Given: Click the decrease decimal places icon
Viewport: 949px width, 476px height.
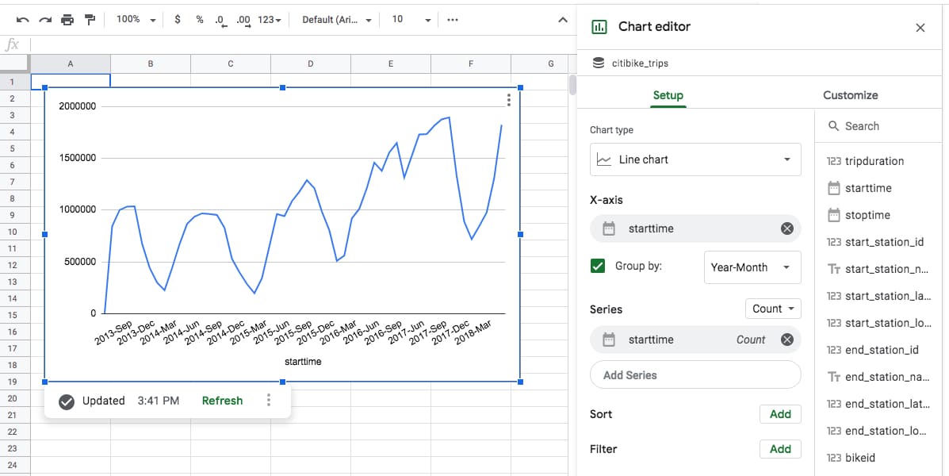Looking at the screenshot, I should [221, 21].
